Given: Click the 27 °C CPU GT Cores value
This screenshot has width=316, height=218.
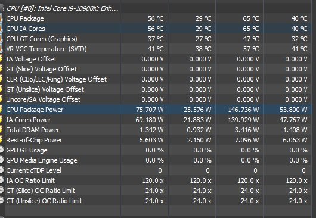Looking at the screenshot, I should [x=203, y=39].
